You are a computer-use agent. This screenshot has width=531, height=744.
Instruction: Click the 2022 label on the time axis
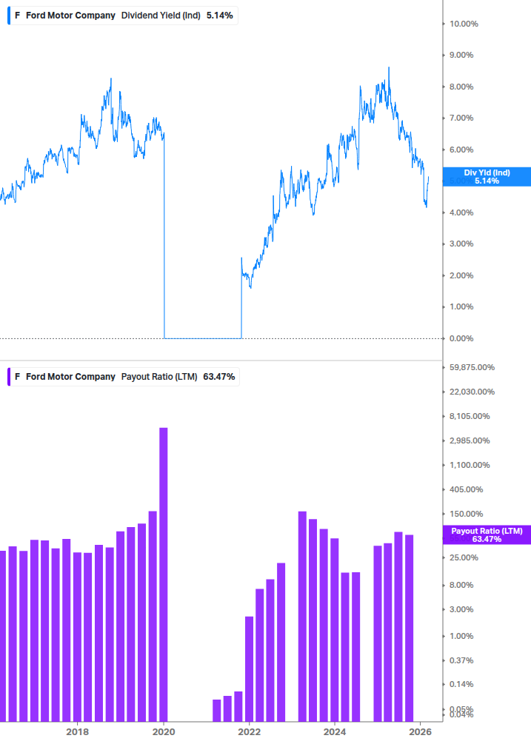click(x=249, y=731)
